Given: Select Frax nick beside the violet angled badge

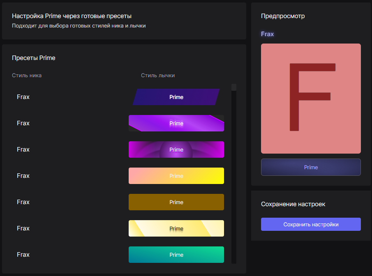Looking at the screenshot, I should (x=23, y=123).
